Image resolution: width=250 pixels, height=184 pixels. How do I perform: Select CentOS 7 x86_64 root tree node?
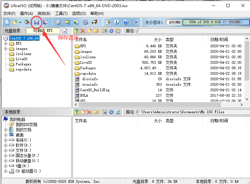point(24,38)
